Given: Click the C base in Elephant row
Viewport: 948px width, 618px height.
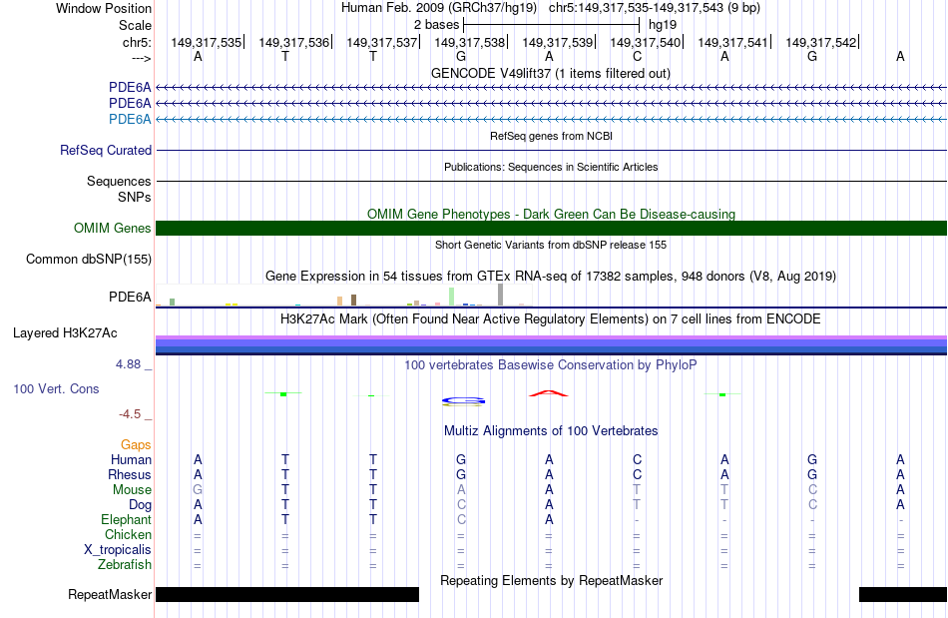Looking at the screenshot, I should (461, 519).
